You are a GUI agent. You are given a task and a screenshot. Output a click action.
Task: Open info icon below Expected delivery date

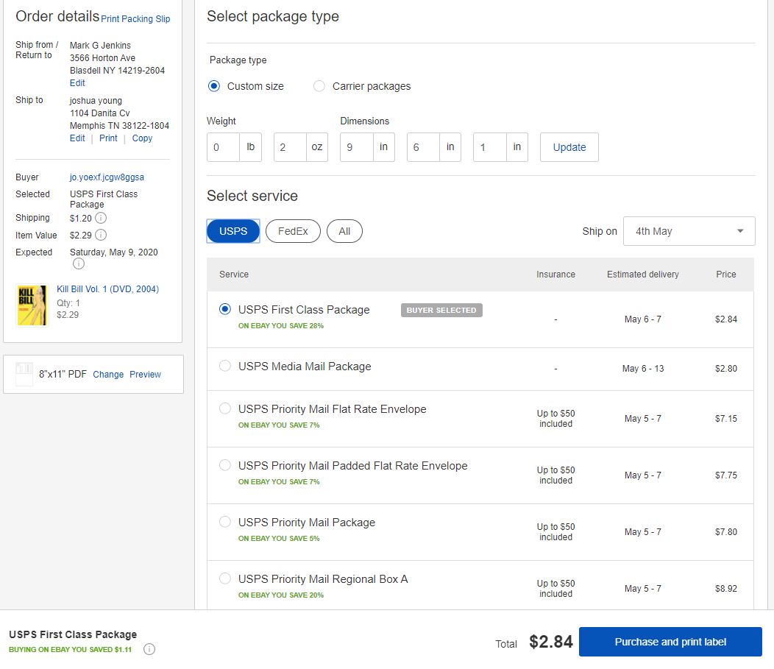(79, 264)
